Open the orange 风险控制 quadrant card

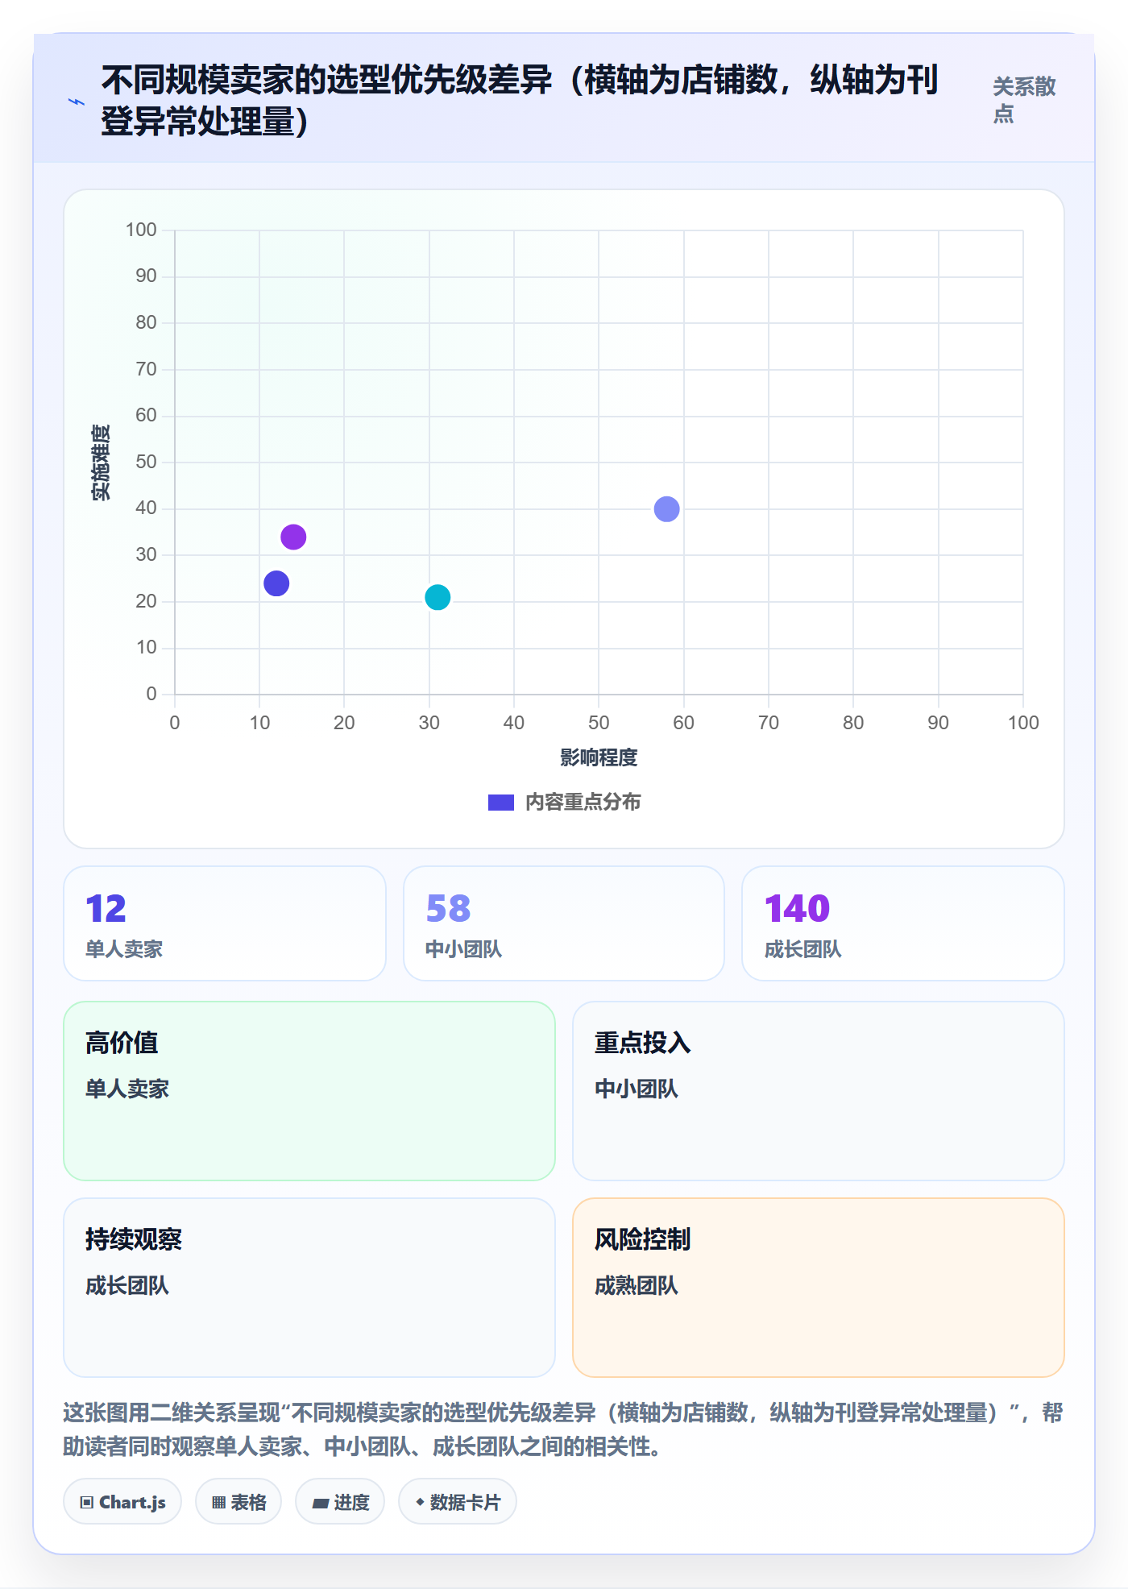[819, 1288]
